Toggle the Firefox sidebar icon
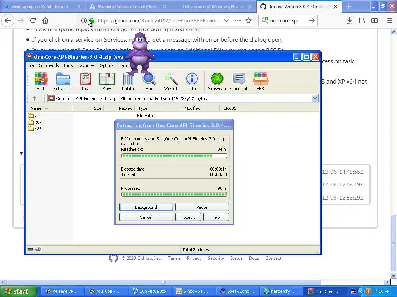 pyautogui.click(x=375, y=20)
